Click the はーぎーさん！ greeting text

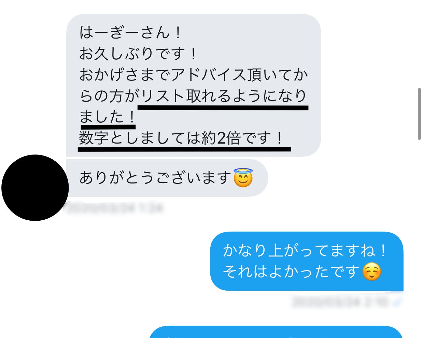coord(131,32)
